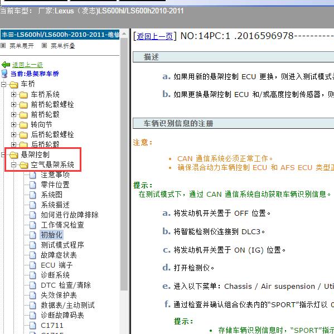Open the 工作情况检查 document
Viewport: 334px width, 334px height.
pos(62,225)
